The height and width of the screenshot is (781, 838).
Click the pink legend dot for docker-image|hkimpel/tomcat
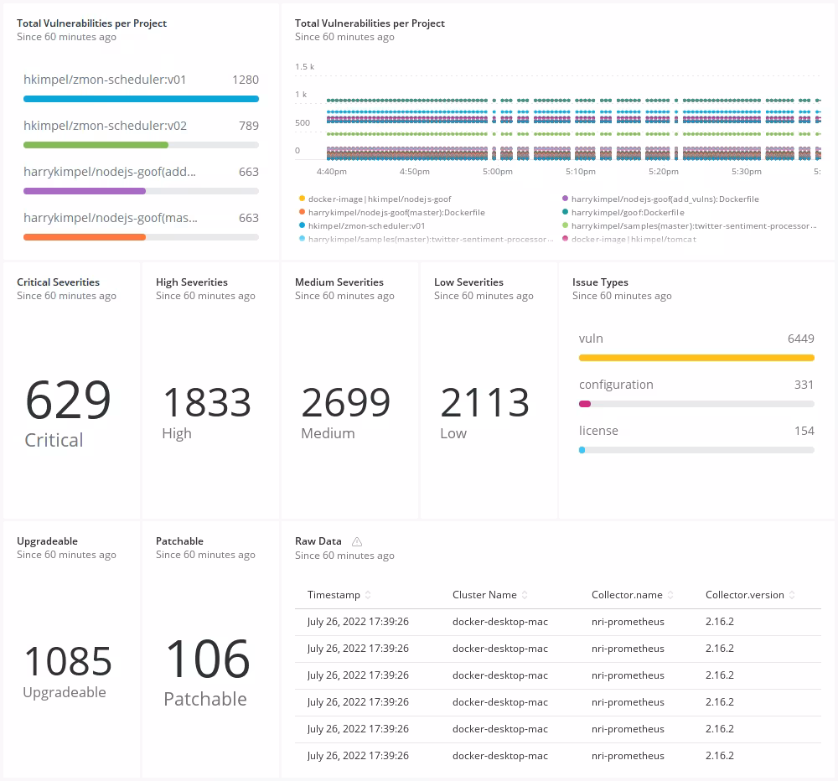point(566,239)
